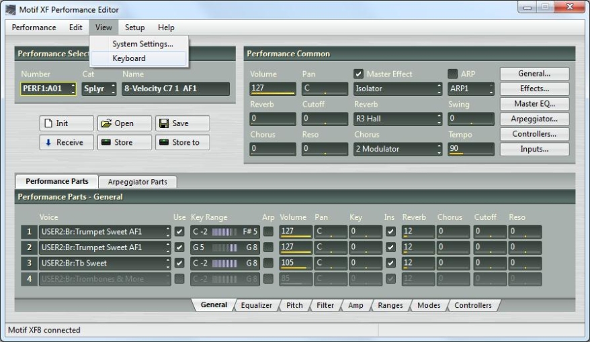
Task: Switch to the Pitch bottom tab
Action: [x=294, y=305]
